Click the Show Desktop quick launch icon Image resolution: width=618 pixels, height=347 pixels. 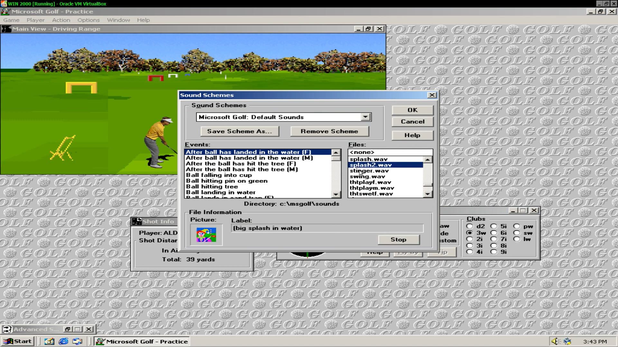(x=49, y=341)
